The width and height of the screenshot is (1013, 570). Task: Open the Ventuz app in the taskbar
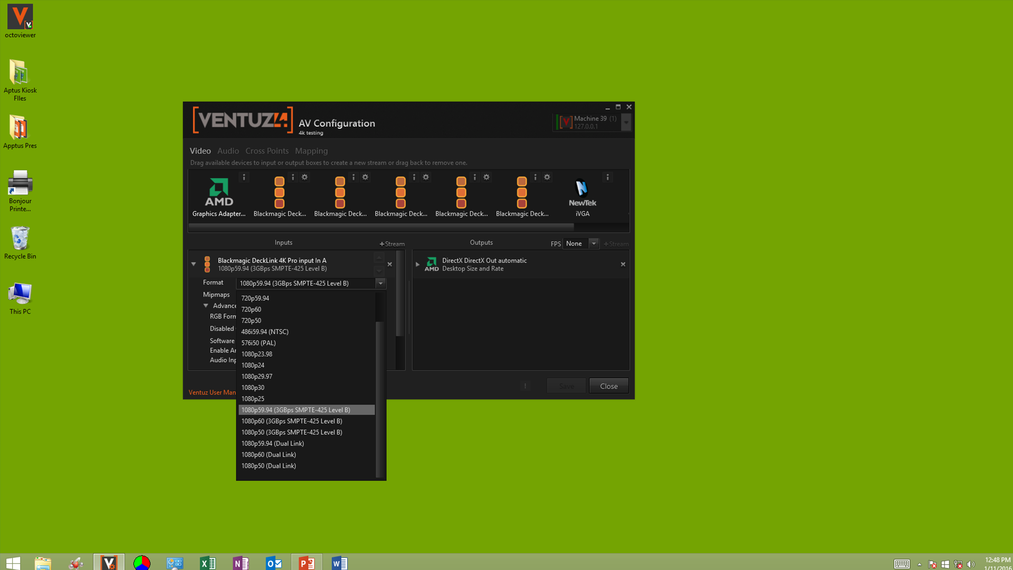[x=109, y=563]
